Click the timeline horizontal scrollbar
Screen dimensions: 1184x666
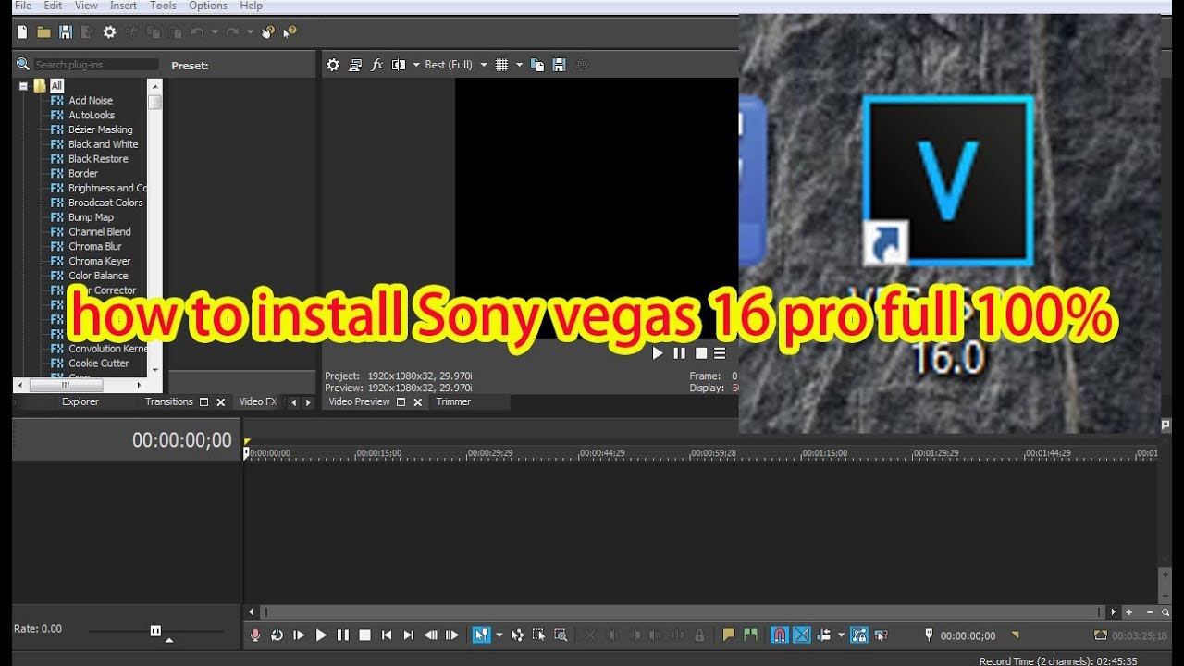pos(684,611)
